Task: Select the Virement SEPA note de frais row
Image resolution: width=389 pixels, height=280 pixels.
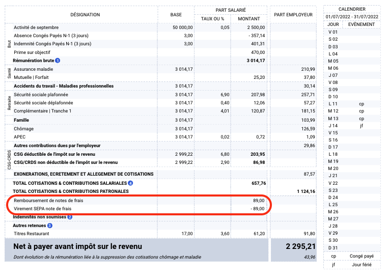Action: click(x=42, y=208)
